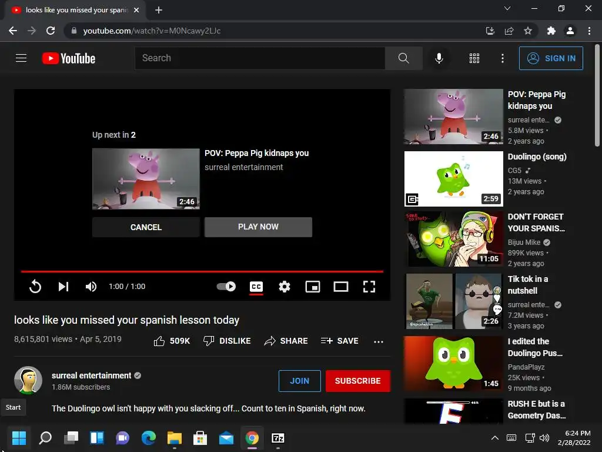Image resolution: width=602 pixels, height=452 pixels.
Task: Click the page vertical scrollbar
Action: [597, 95]
